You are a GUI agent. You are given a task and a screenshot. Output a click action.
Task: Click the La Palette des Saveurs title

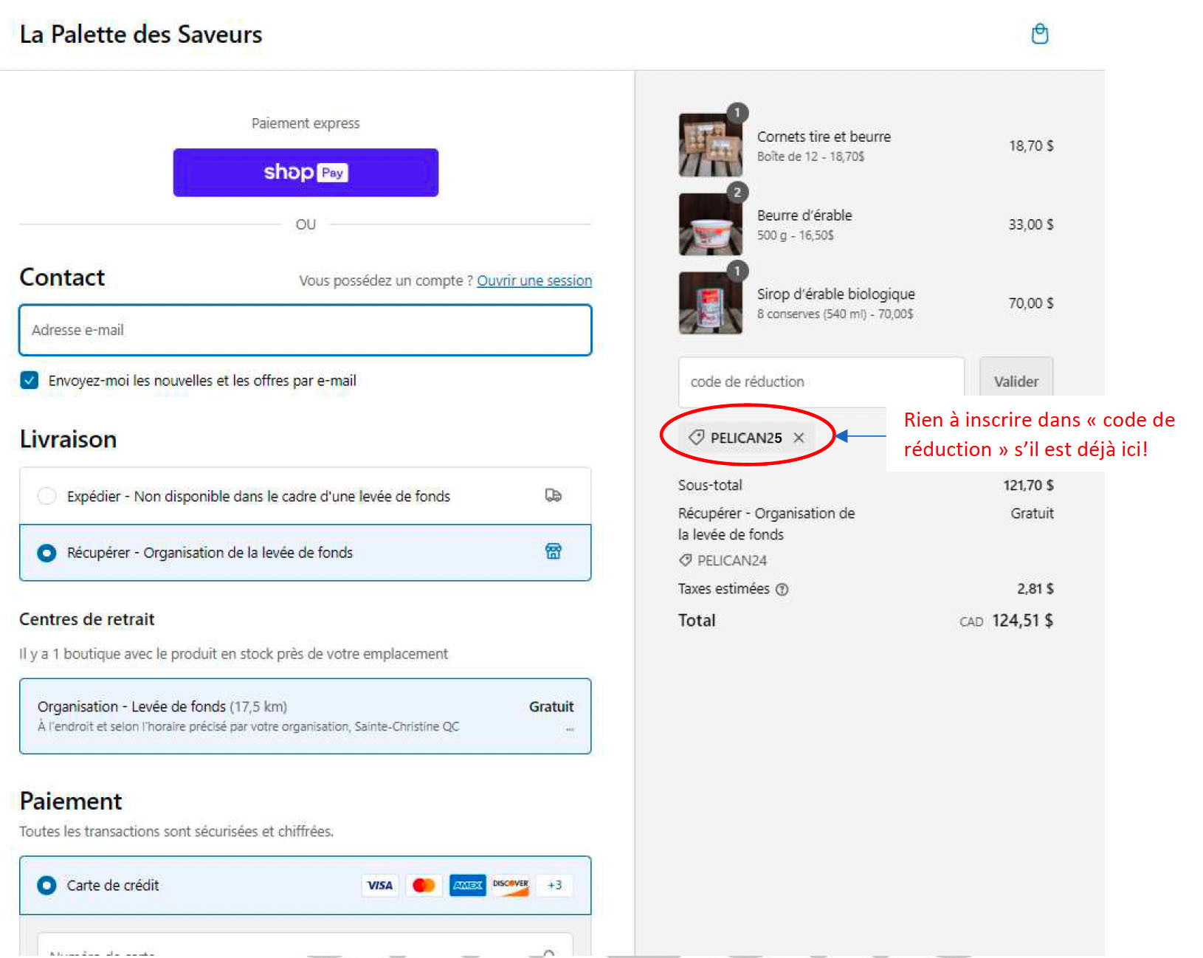click(x=141, y=34)
